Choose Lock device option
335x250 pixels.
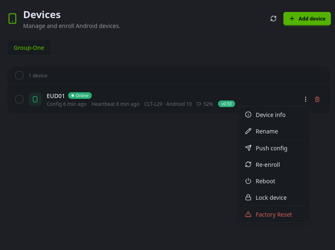tap(271, 198)
